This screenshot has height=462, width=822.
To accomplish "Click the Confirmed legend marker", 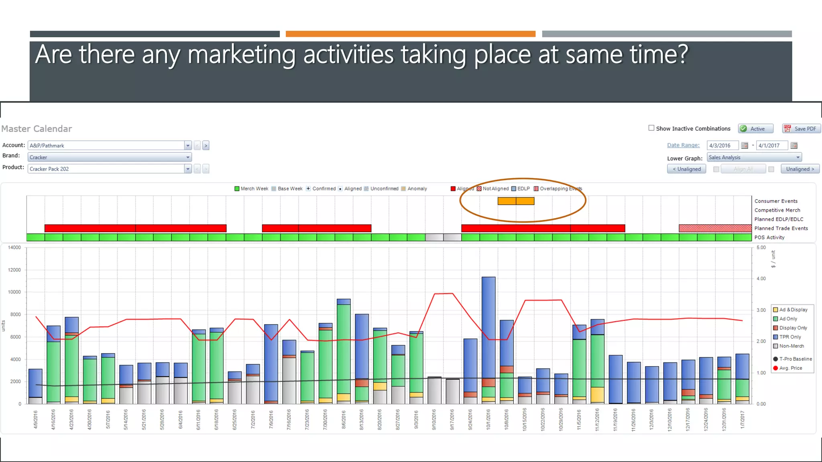I will coord(308,188).
